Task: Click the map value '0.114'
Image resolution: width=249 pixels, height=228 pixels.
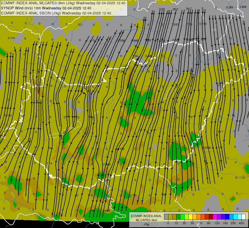Action: [x=11, y=38]
